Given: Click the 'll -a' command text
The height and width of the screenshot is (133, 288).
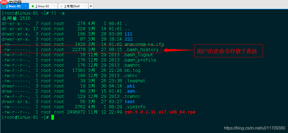Looking at the screenshot, I should (x=58, y=13).
